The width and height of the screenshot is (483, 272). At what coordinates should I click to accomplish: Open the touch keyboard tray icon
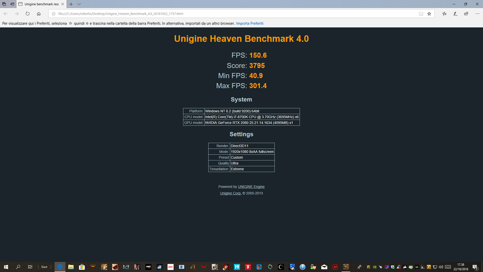(448, 267)
